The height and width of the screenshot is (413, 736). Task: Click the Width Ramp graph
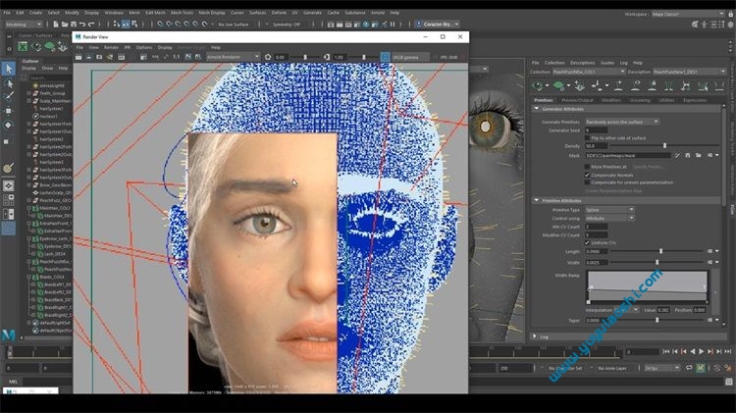coord(647,287)
